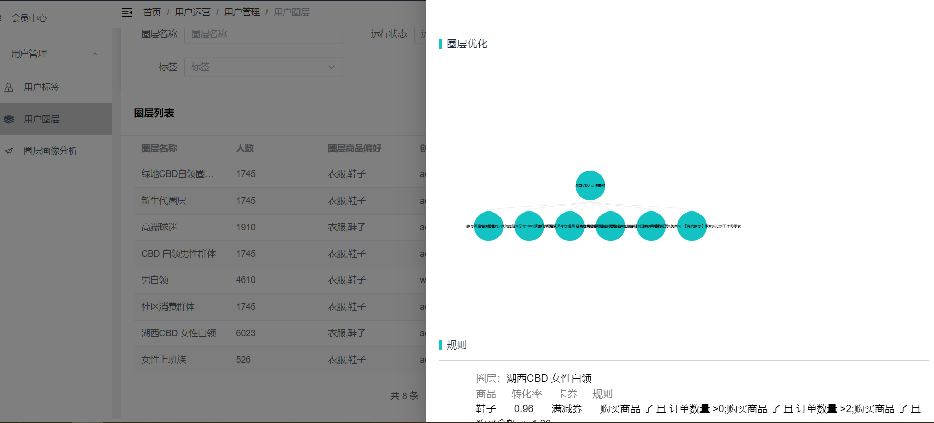934x423 pixels.
Task: Select row 湖西CBD 女性白领 in table
Action: point(280,333)
